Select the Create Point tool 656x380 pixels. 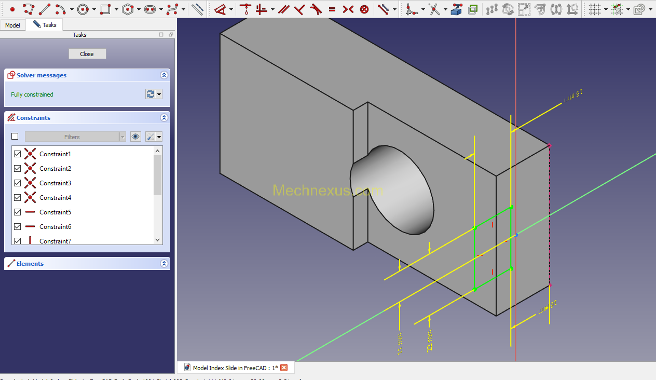(12, 9)
